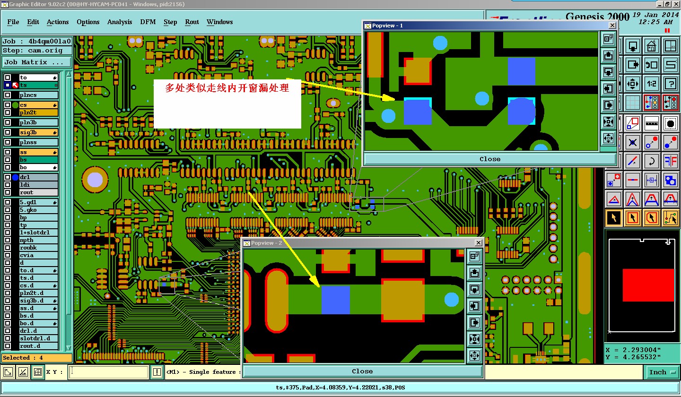
Task: Open the DFM menu
Action: pos(148,22)
